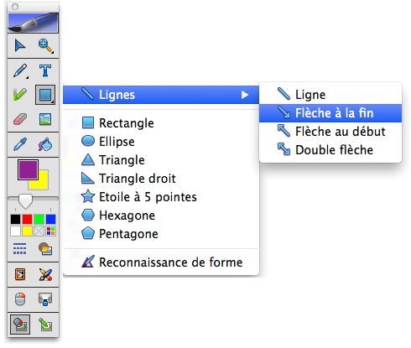Expand the Lignes submenu arrow
The image size is (411, 348).
pyautogui.click(x=245, y=95)
